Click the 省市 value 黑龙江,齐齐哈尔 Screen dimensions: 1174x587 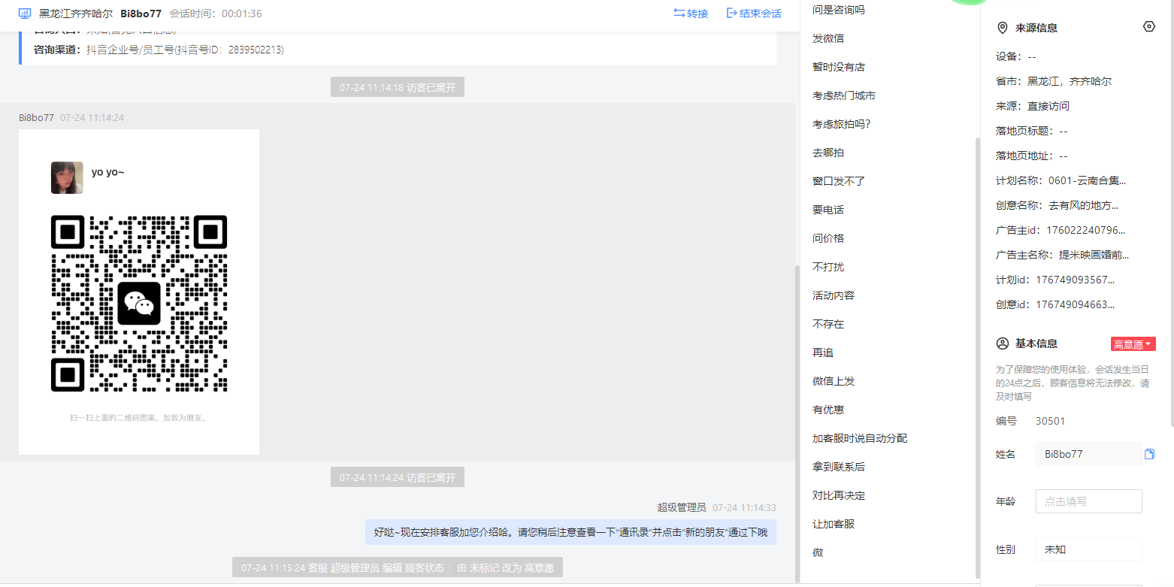pyautogui.click(x=1070, y=81)
